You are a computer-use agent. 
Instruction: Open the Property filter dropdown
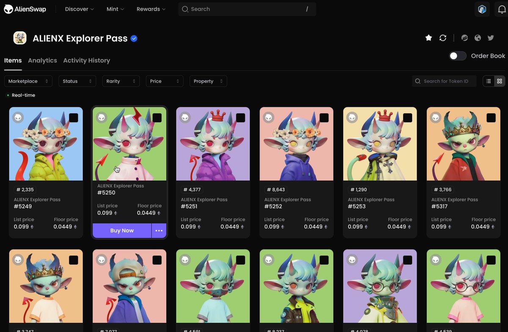pos(208,81)
